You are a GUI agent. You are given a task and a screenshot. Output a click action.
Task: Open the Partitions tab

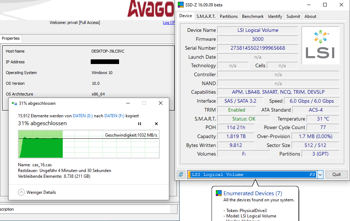[x=229, y=16]
